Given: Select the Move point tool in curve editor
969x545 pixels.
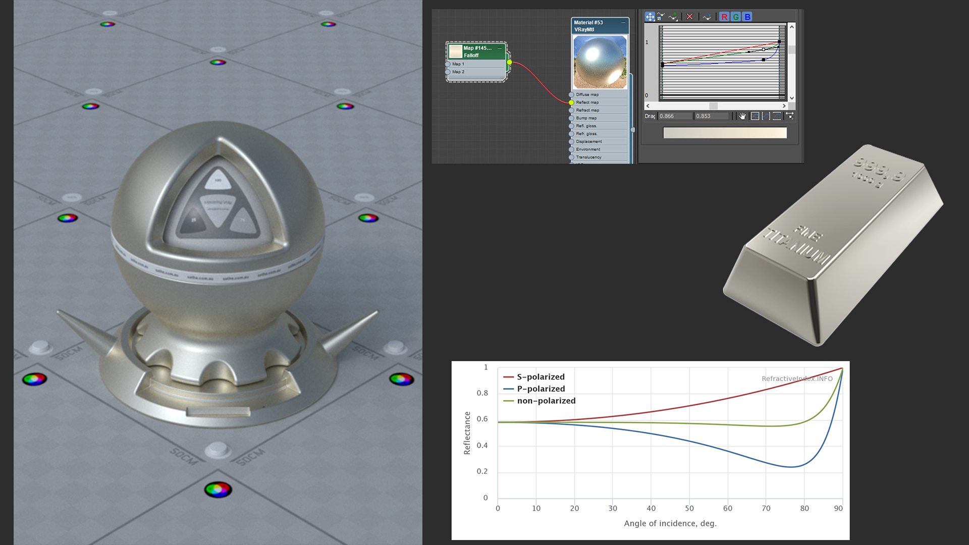Looking at the screenshot, I should click(650, 17).
